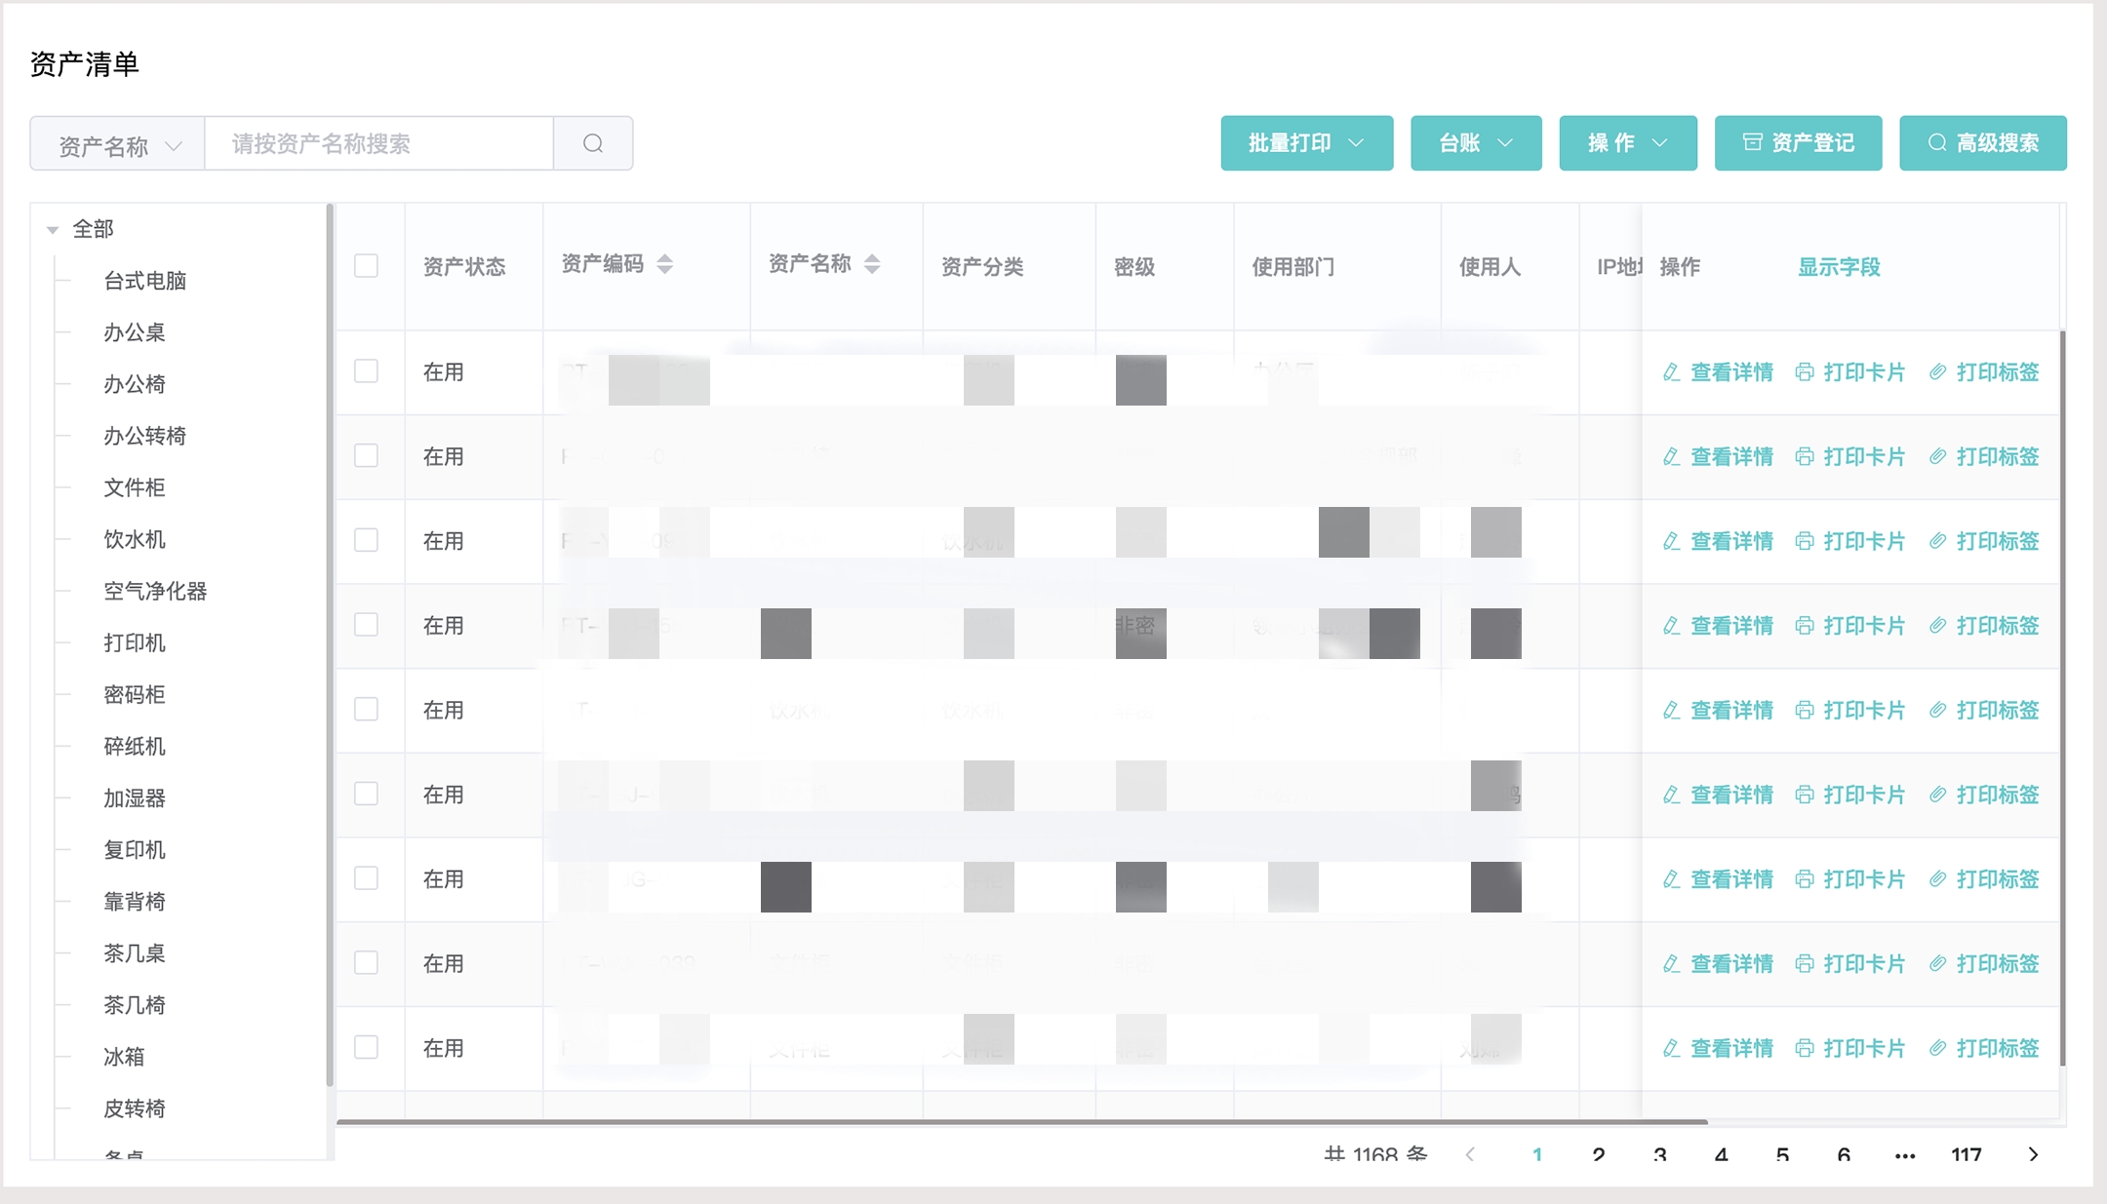Open 高级搜索 advanced search
The height and width of the screenshot is (1204, 2107).
tap(1982, 143)
